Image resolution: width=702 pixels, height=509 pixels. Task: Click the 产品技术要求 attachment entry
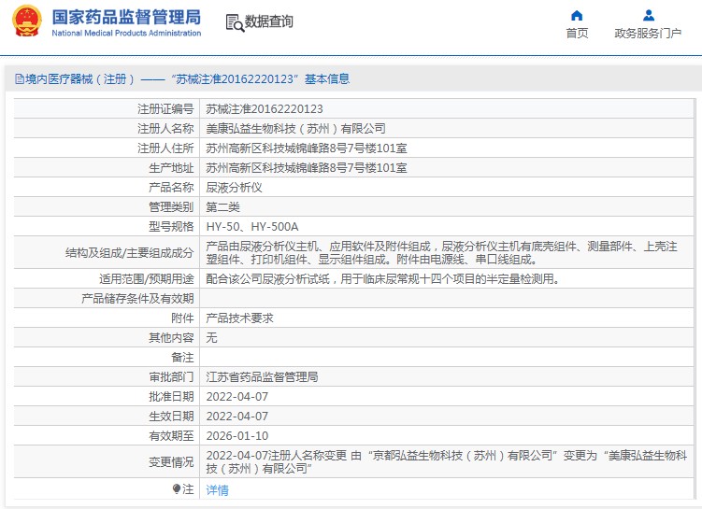pos(239,318)
